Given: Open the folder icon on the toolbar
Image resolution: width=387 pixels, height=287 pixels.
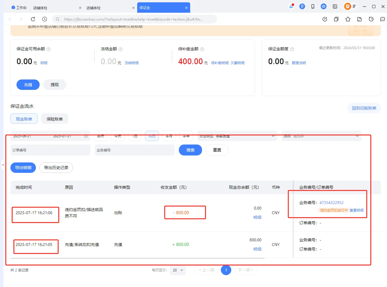Looking at the screenshot, I should (x=360, y=19).
